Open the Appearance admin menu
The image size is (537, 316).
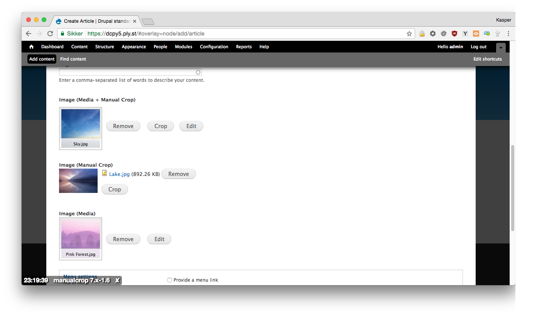134,47
